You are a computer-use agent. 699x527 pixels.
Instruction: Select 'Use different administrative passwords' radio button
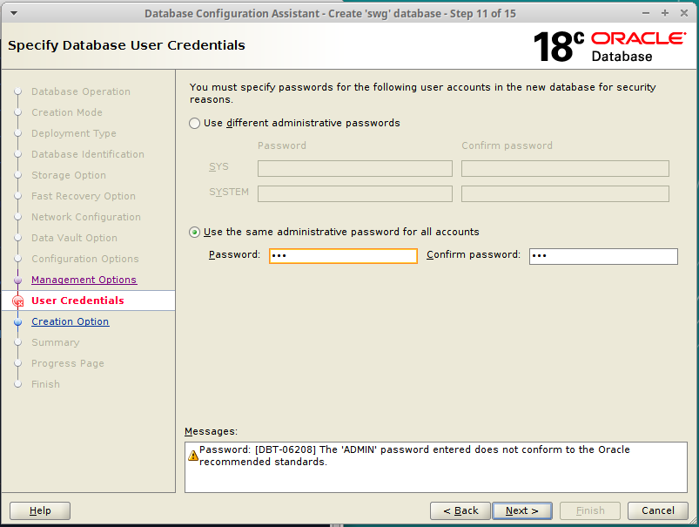click(x=194, y=123)
